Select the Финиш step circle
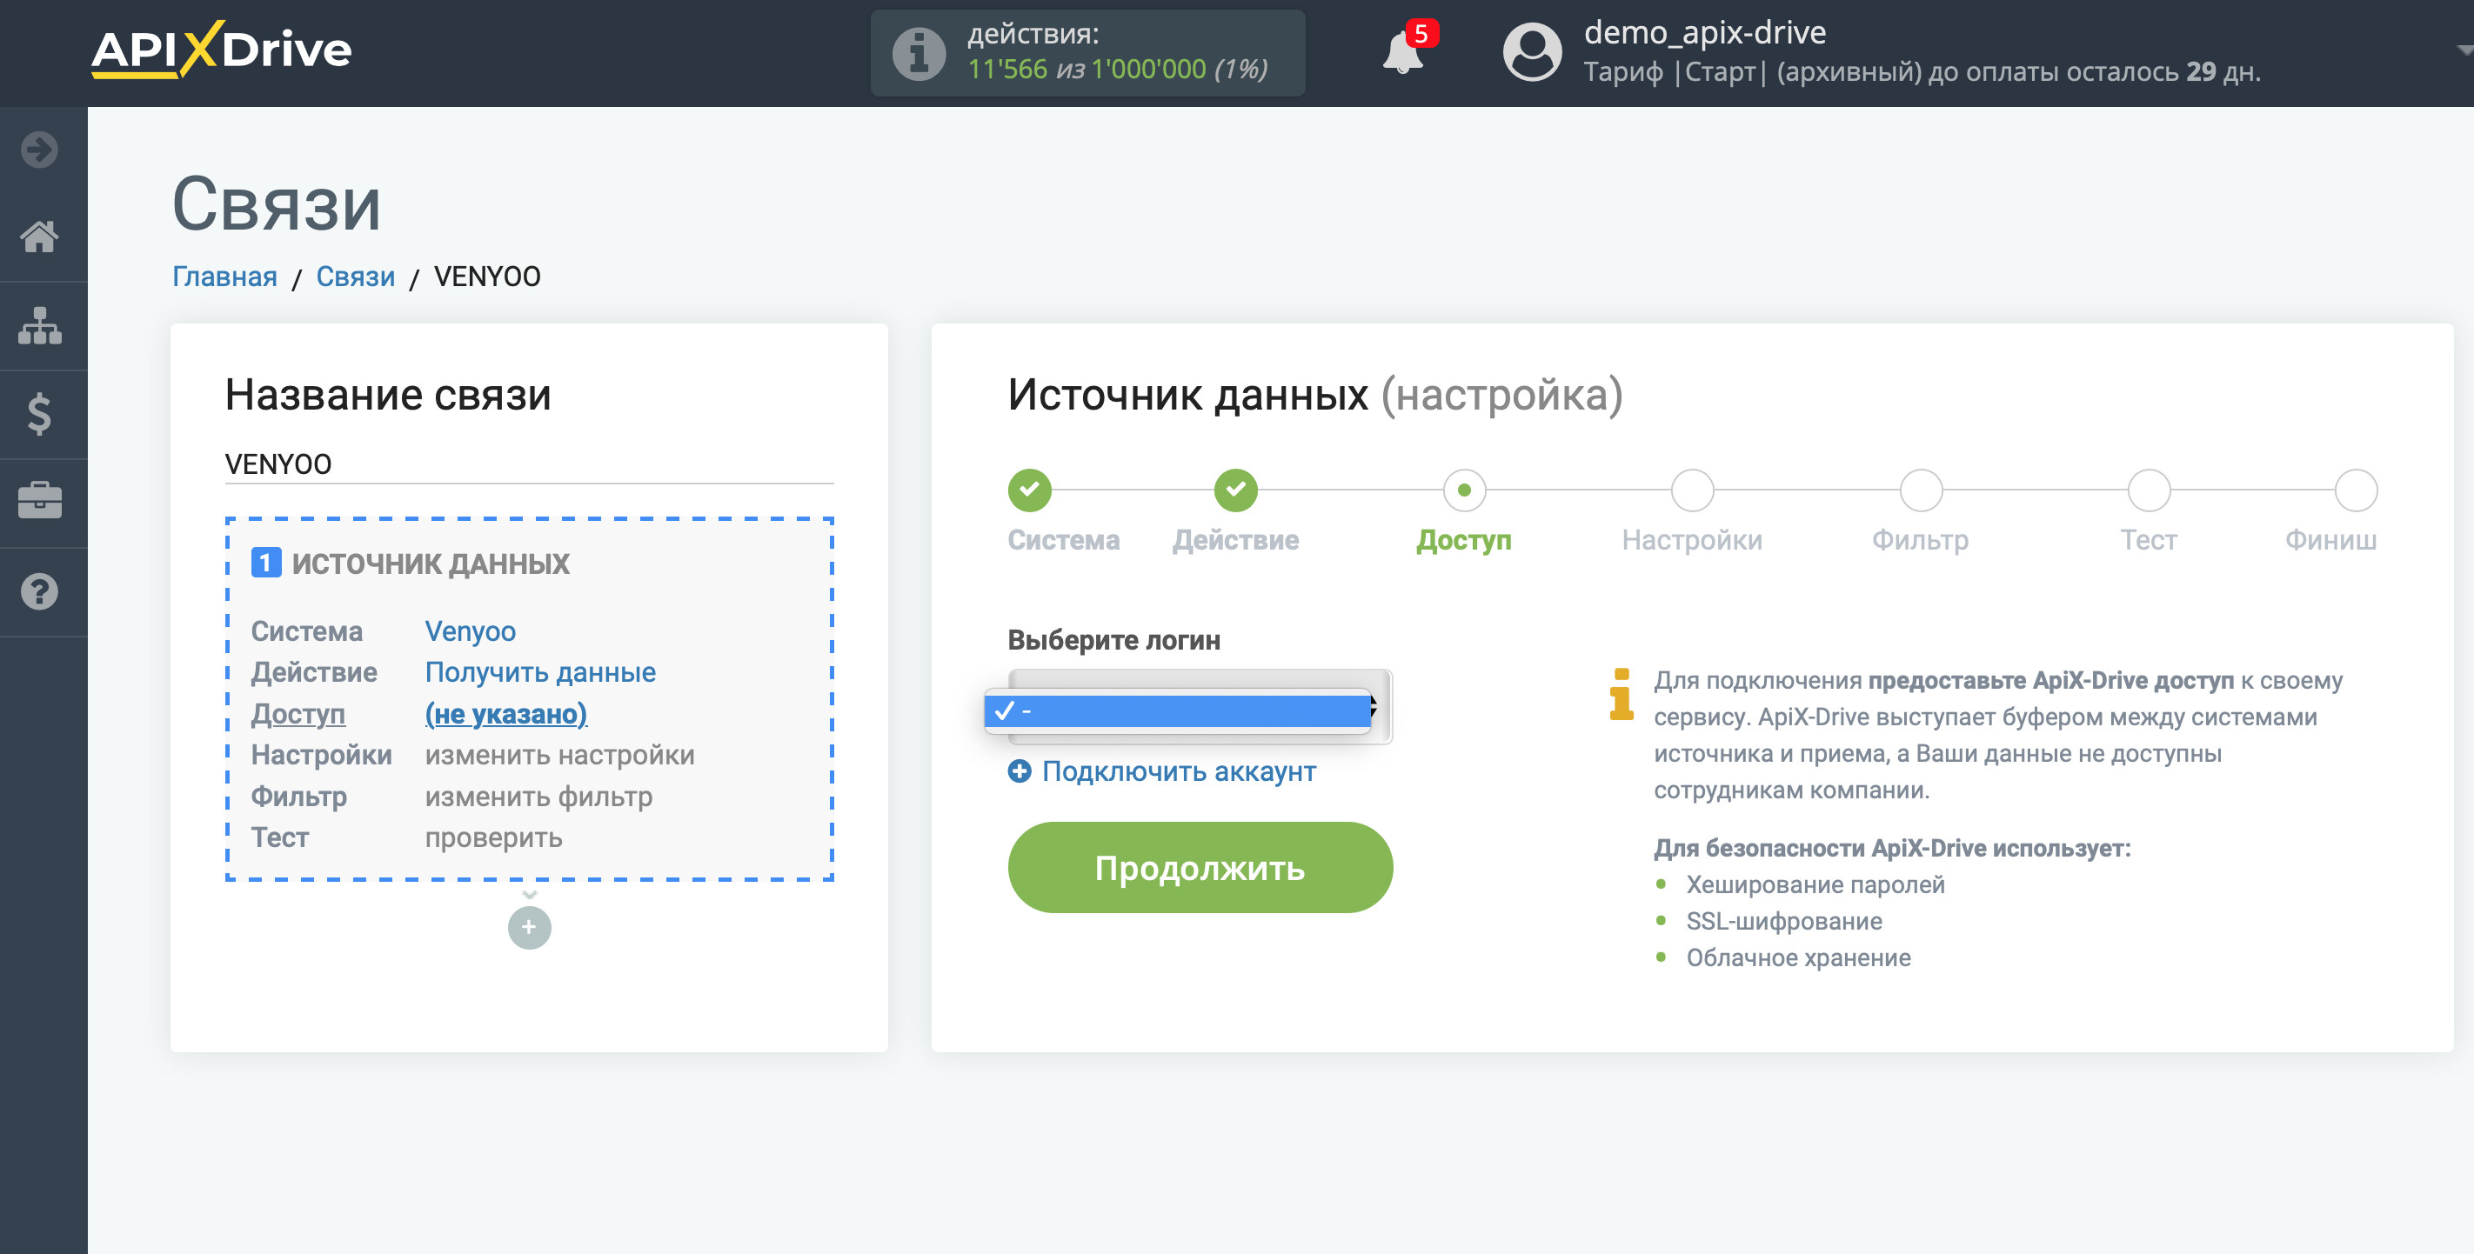 coord(2356,490)
